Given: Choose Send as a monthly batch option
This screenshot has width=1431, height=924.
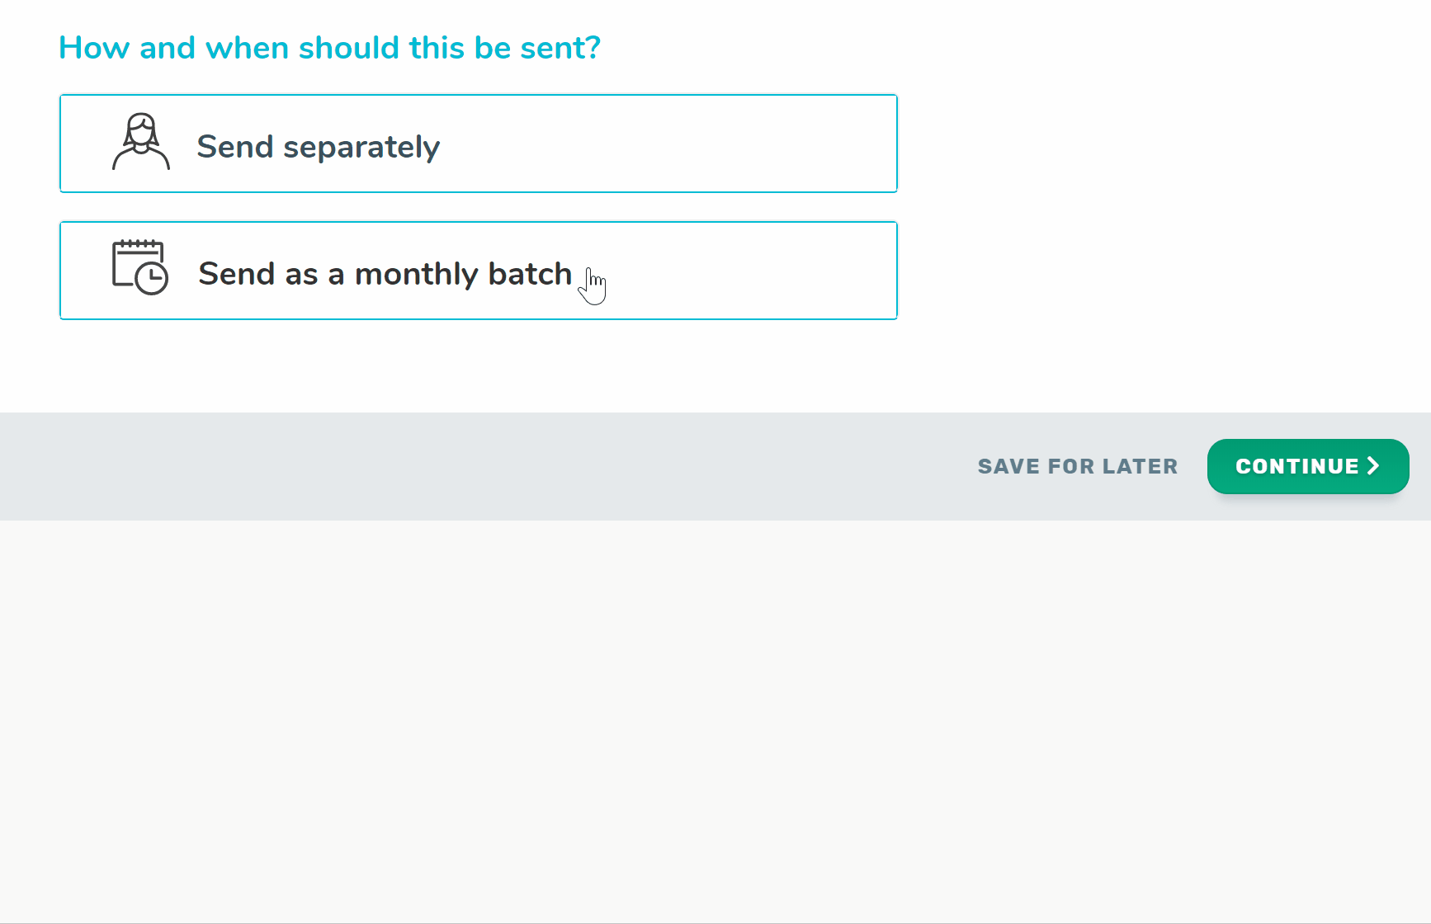Looking at the screenshot, I should coord(479,271).
